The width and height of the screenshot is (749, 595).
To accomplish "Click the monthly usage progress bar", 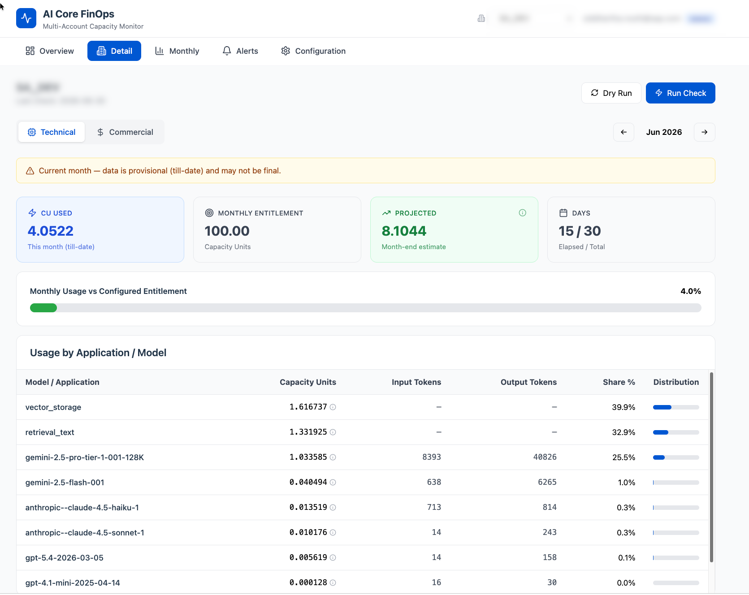I will (366, 308).
